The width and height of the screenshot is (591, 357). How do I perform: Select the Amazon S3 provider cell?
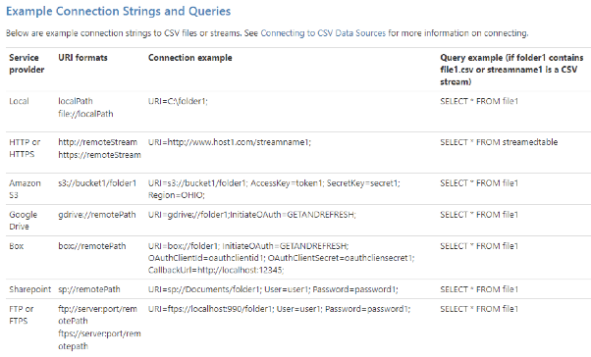[25, 189]
